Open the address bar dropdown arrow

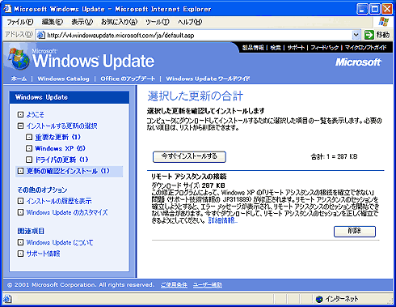(x=356, y=35)
